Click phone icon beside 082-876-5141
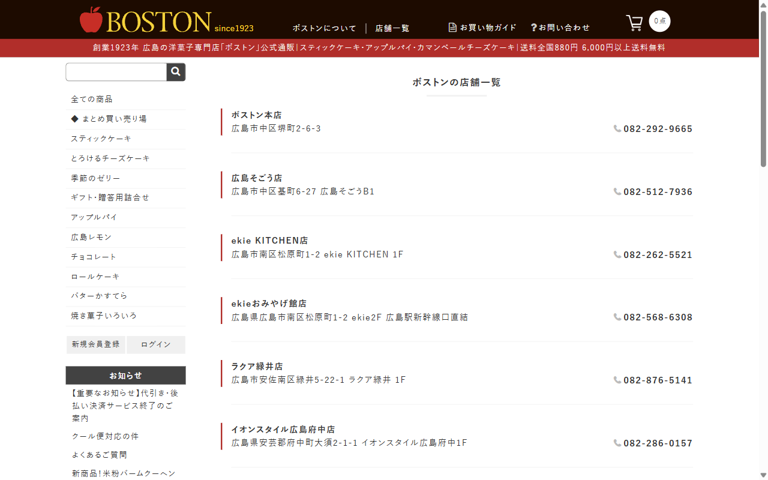768x480 pixels. point(617,380)
